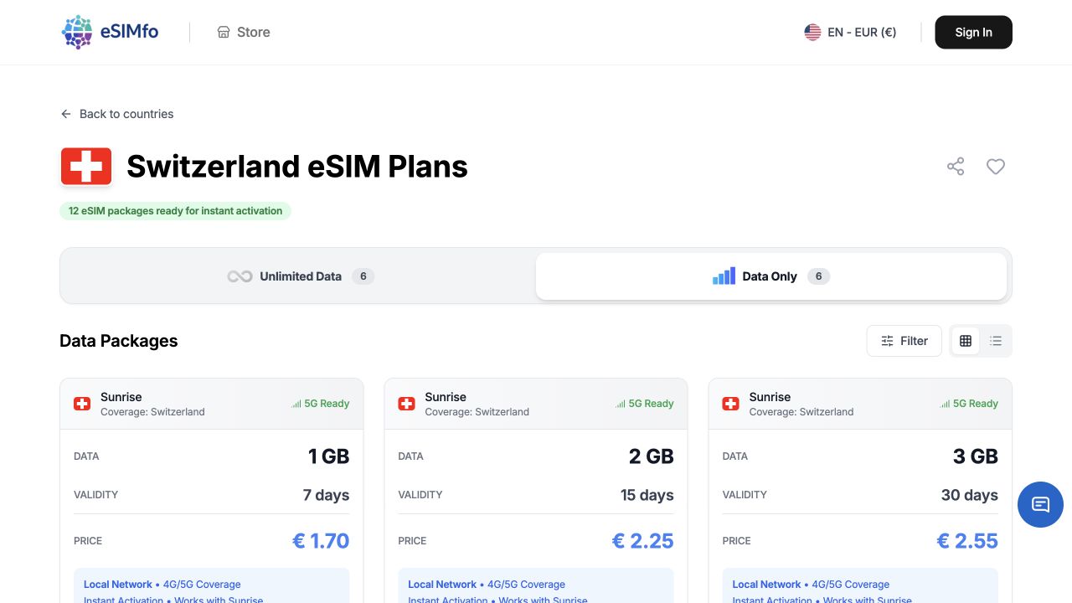Click the Switzerland eSIM Plans title
The image size is (1072, 603).
point(297,167)
